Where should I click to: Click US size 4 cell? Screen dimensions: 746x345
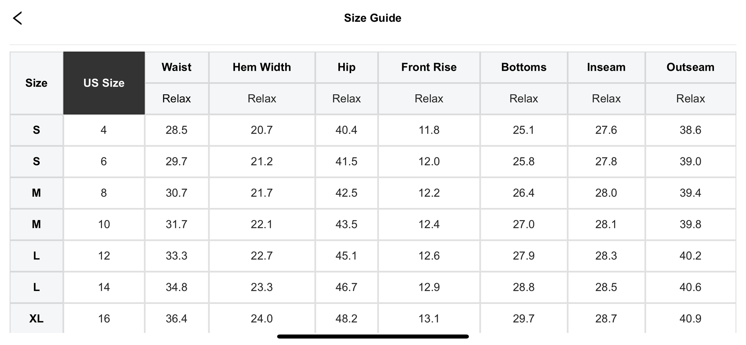coord(104,130)
